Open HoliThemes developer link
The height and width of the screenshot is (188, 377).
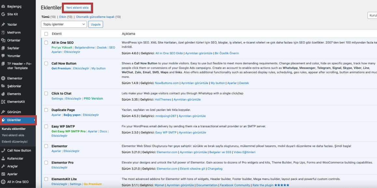(163, 99)
